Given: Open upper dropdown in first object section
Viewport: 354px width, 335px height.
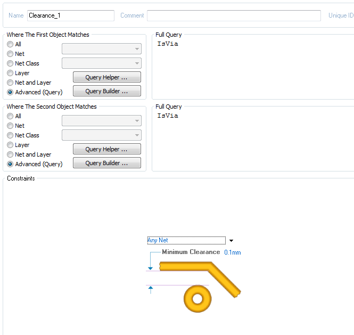Looking at the screenshot, I should point(102,49).
